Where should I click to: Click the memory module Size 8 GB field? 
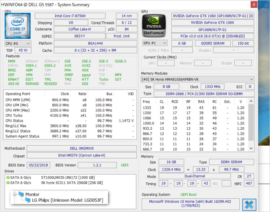[167, 87]
